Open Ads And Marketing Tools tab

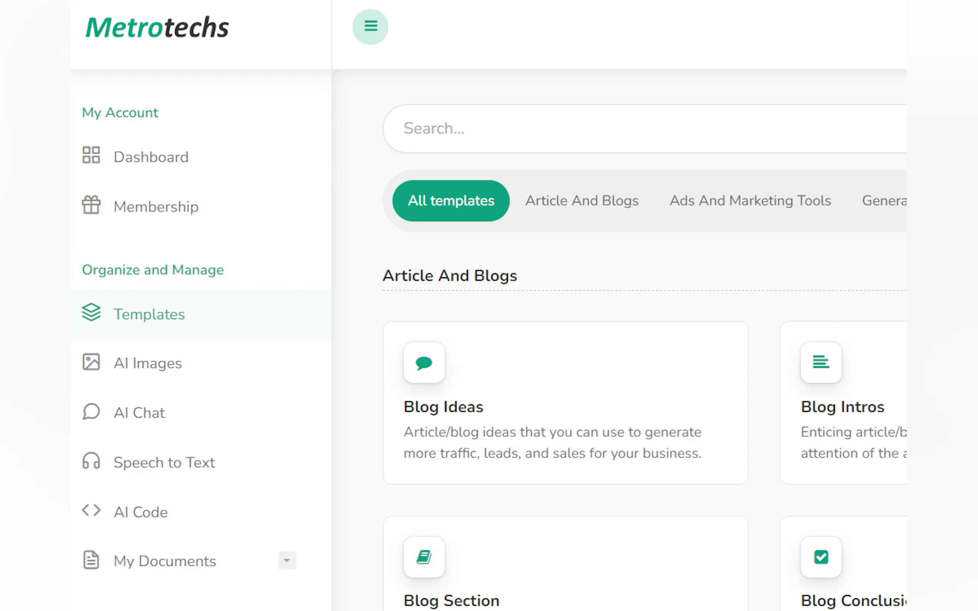(750, 201)
